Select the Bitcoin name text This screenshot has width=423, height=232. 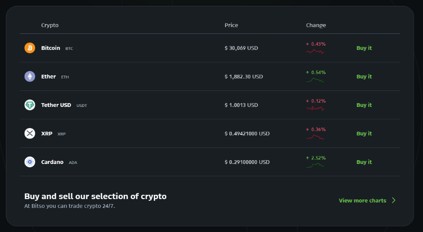click(50, 48)
